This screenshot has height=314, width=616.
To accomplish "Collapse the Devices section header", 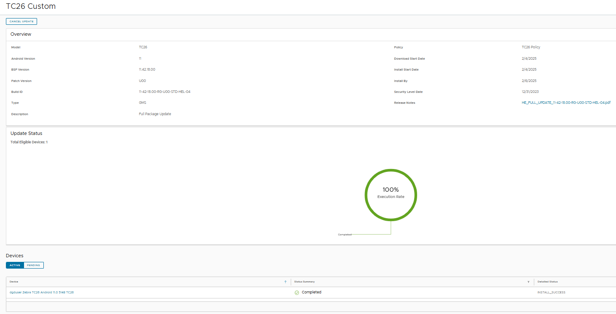I will [15, 255].
